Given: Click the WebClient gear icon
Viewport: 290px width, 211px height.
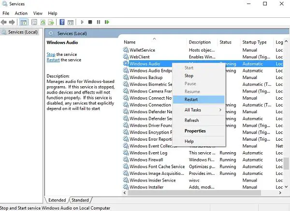Looking at the screenshot, I should click(x=126, y=56).
